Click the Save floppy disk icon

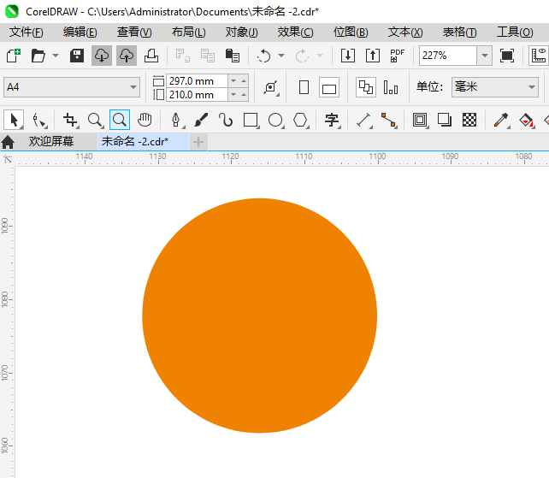click(x=77, y=56)
